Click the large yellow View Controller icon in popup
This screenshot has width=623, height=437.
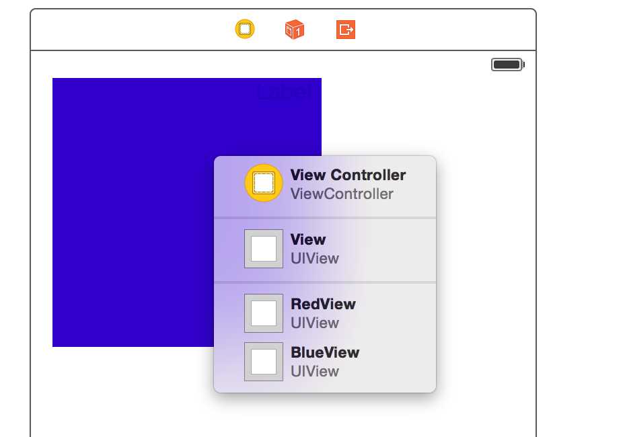click(x=264, y=183)
